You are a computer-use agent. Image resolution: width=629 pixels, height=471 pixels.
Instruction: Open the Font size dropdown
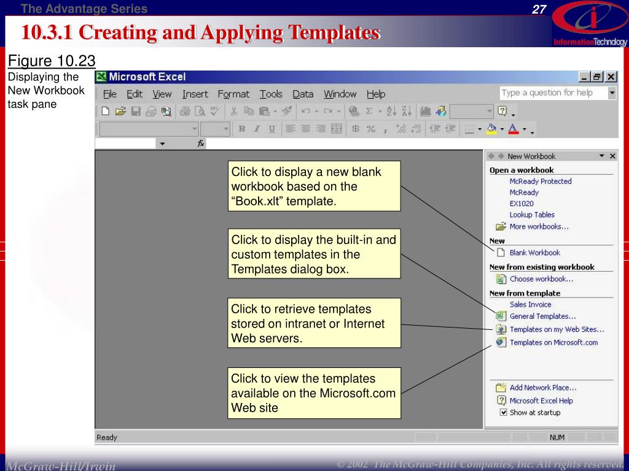click(226, 129)
